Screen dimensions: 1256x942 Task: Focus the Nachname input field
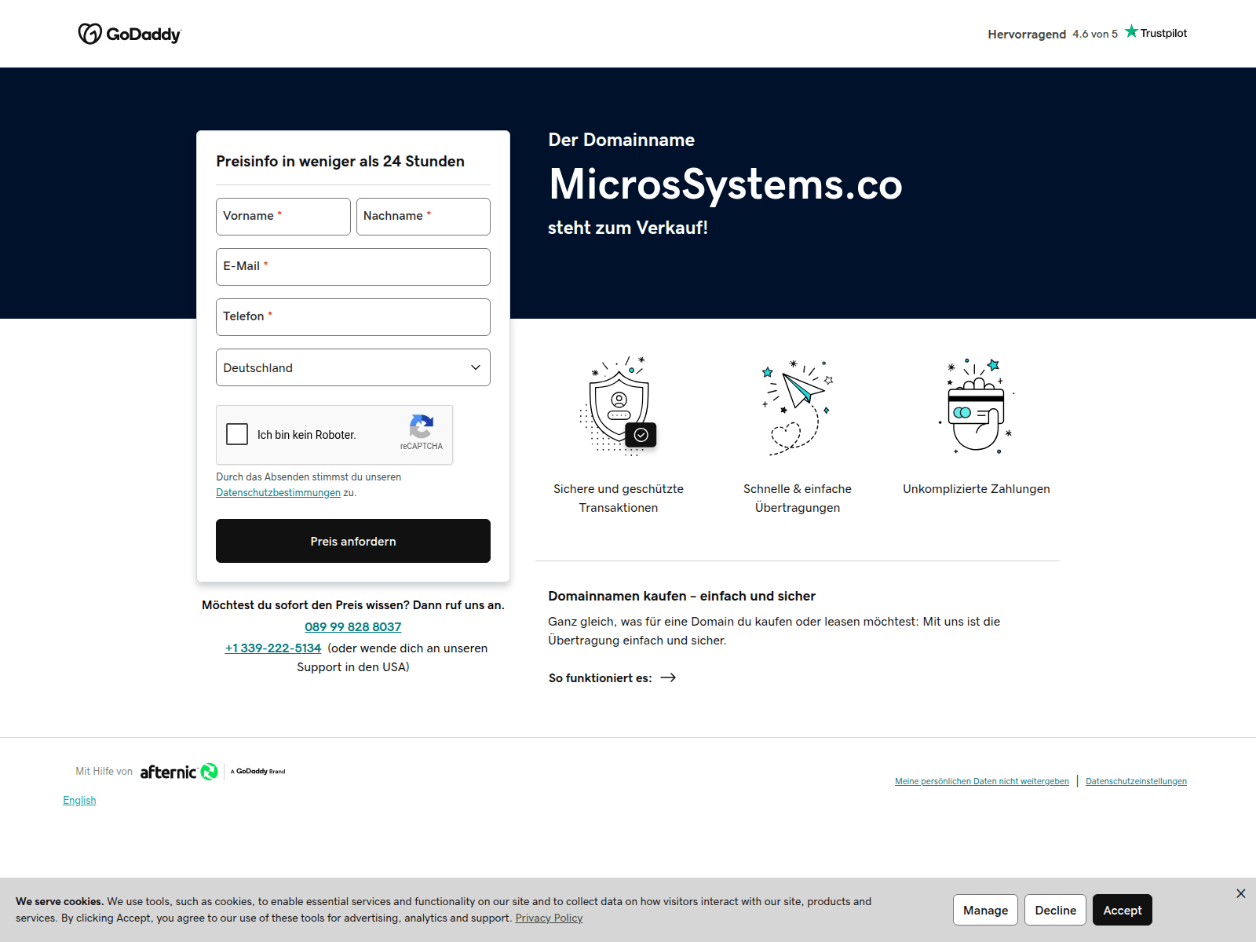424,217
